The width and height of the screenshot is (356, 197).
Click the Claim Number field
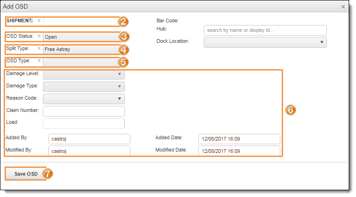click(x=84, y=111)
